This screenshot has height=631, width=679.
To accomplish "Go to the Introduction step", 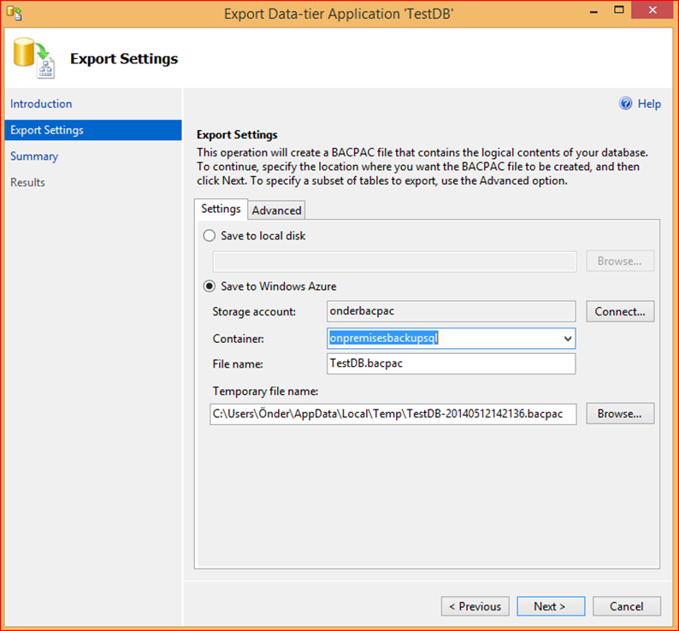I will (x=41, y=104).
